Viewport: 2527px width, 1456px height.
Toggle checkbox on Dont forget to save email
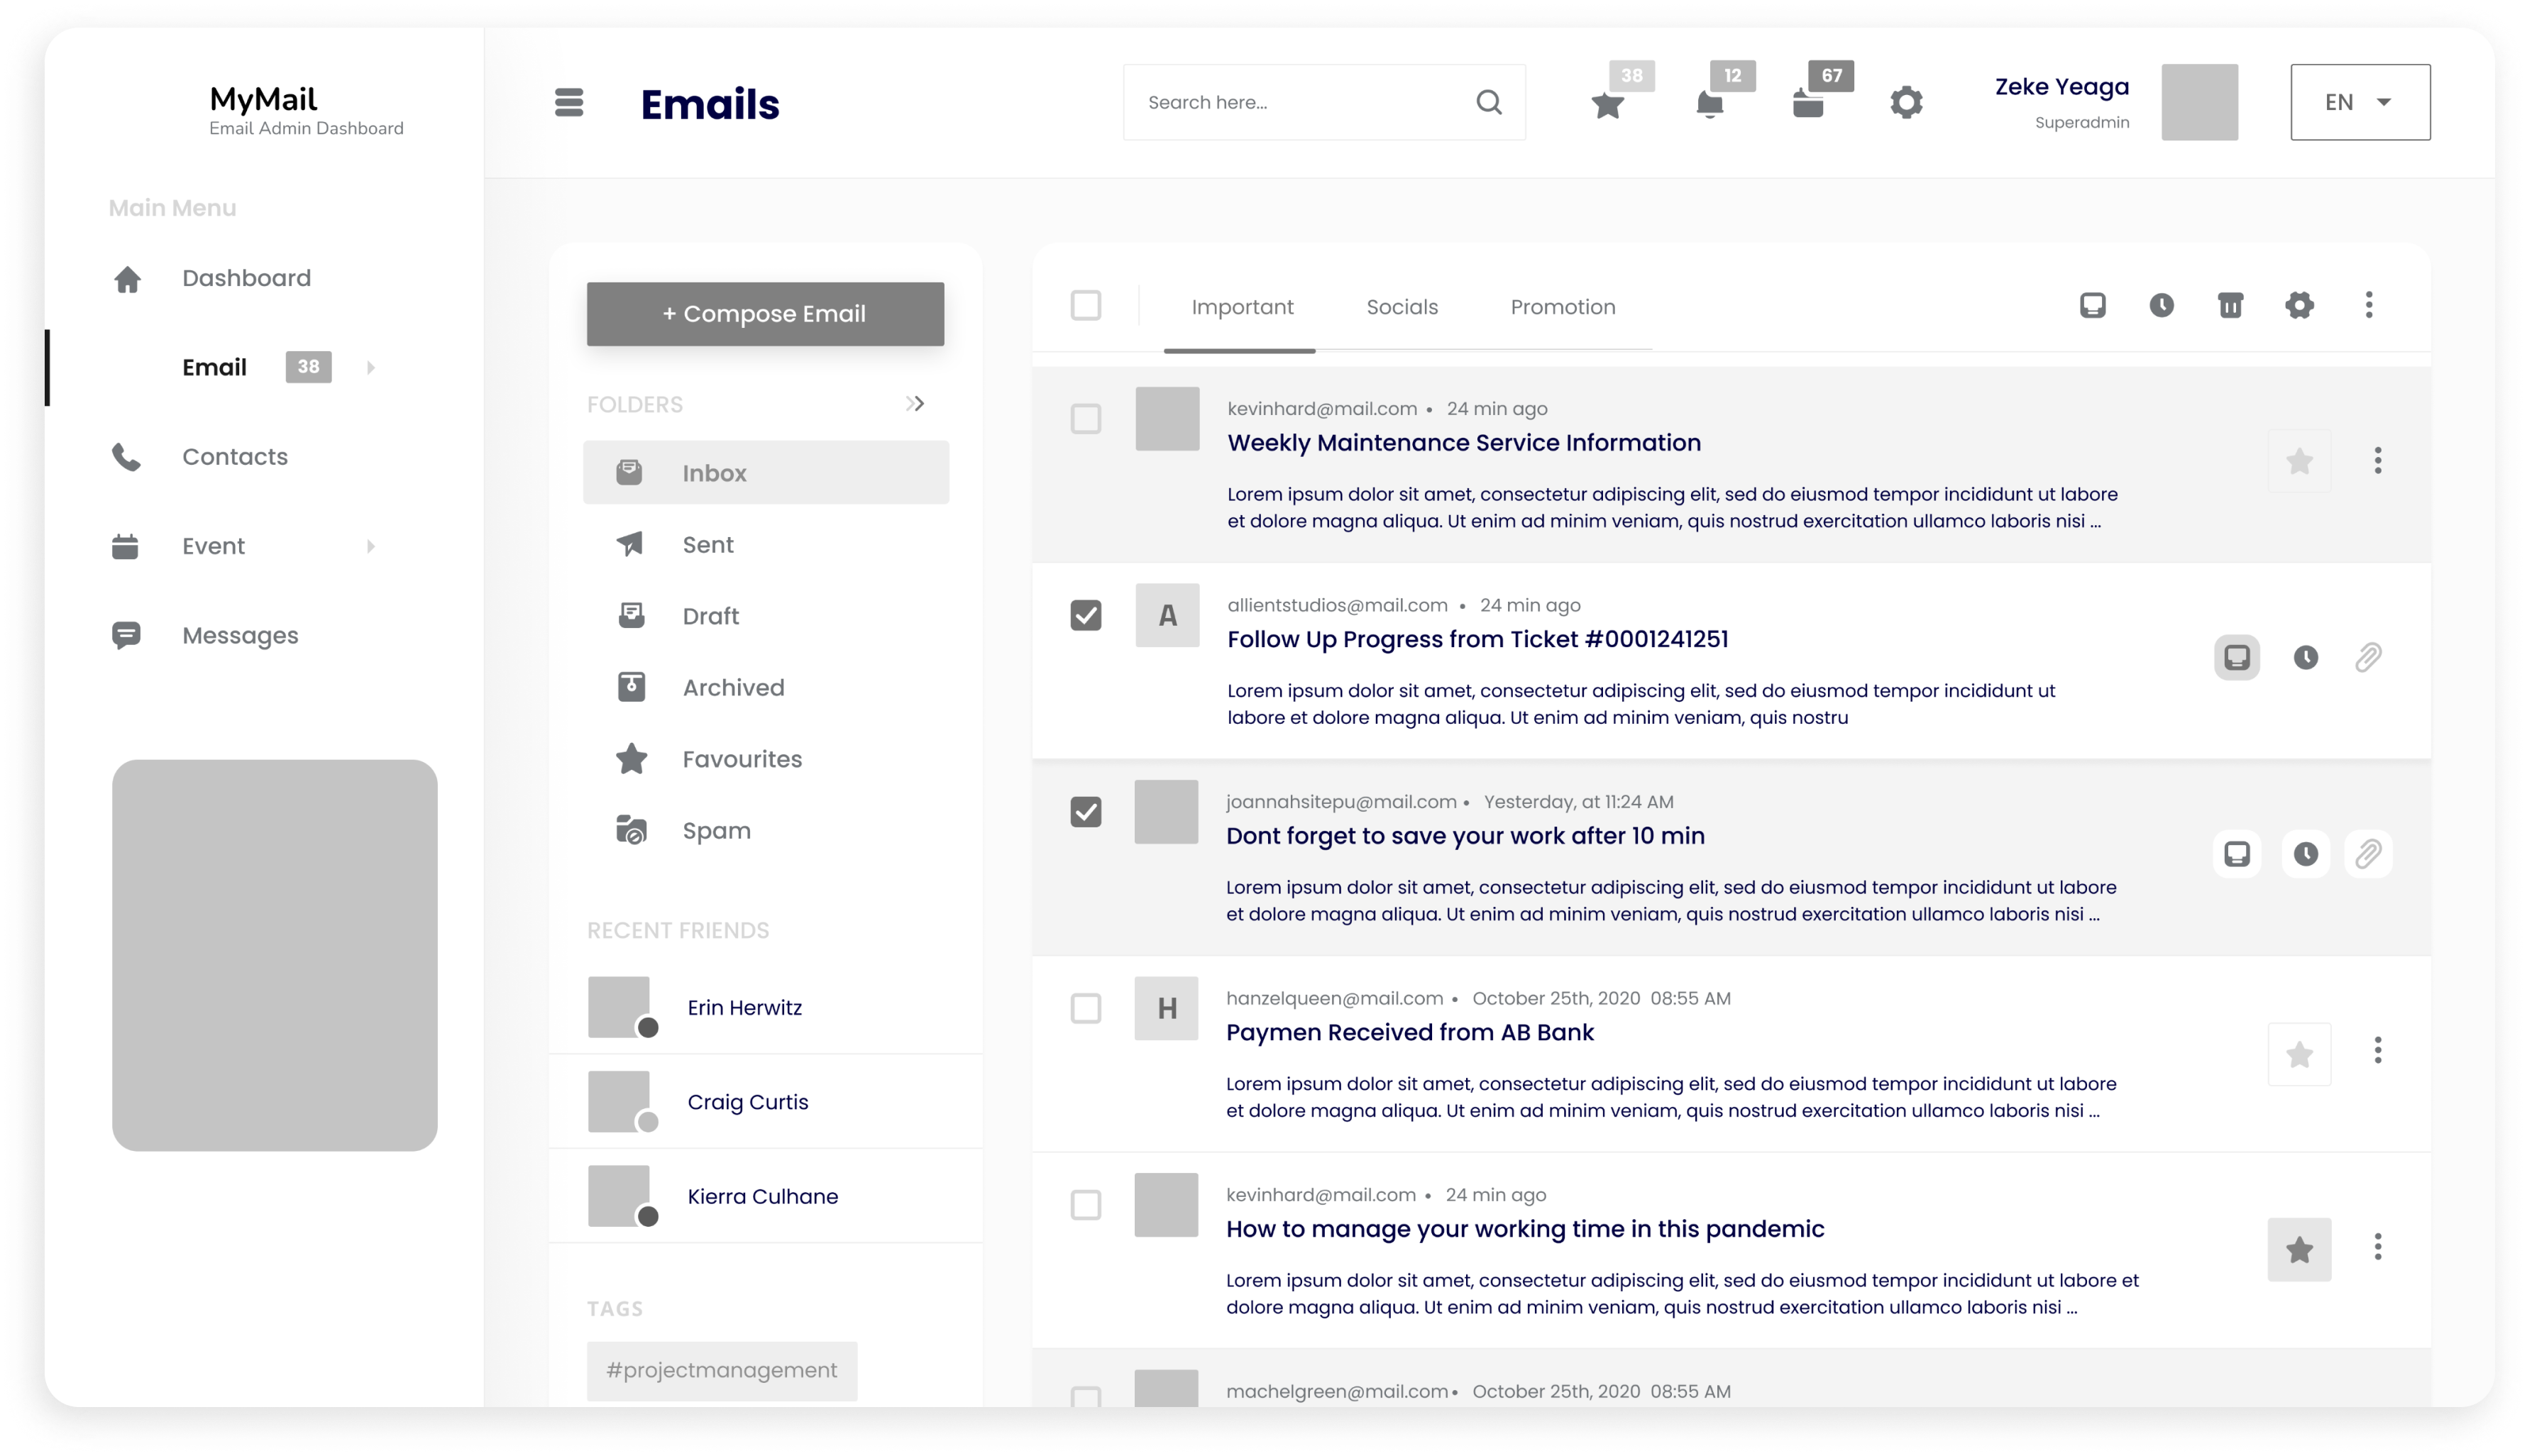(1086, 812)
